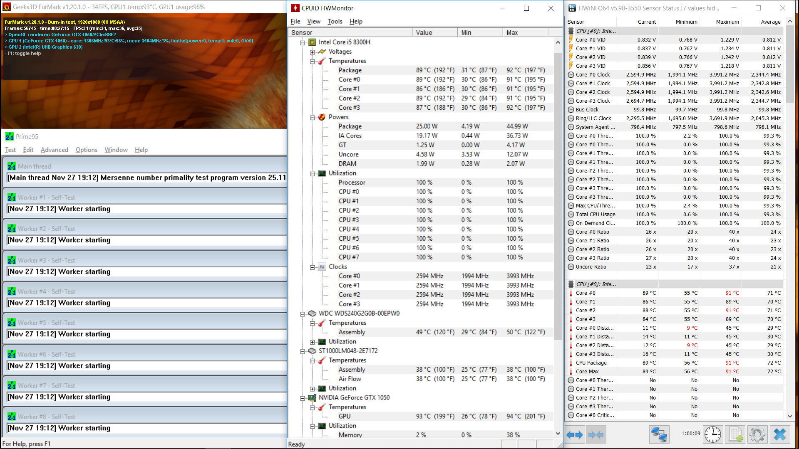This screenshot has width=799, height=449.
Task: Click the Intel Core i5 8300H chip icon
Action: 312,42
